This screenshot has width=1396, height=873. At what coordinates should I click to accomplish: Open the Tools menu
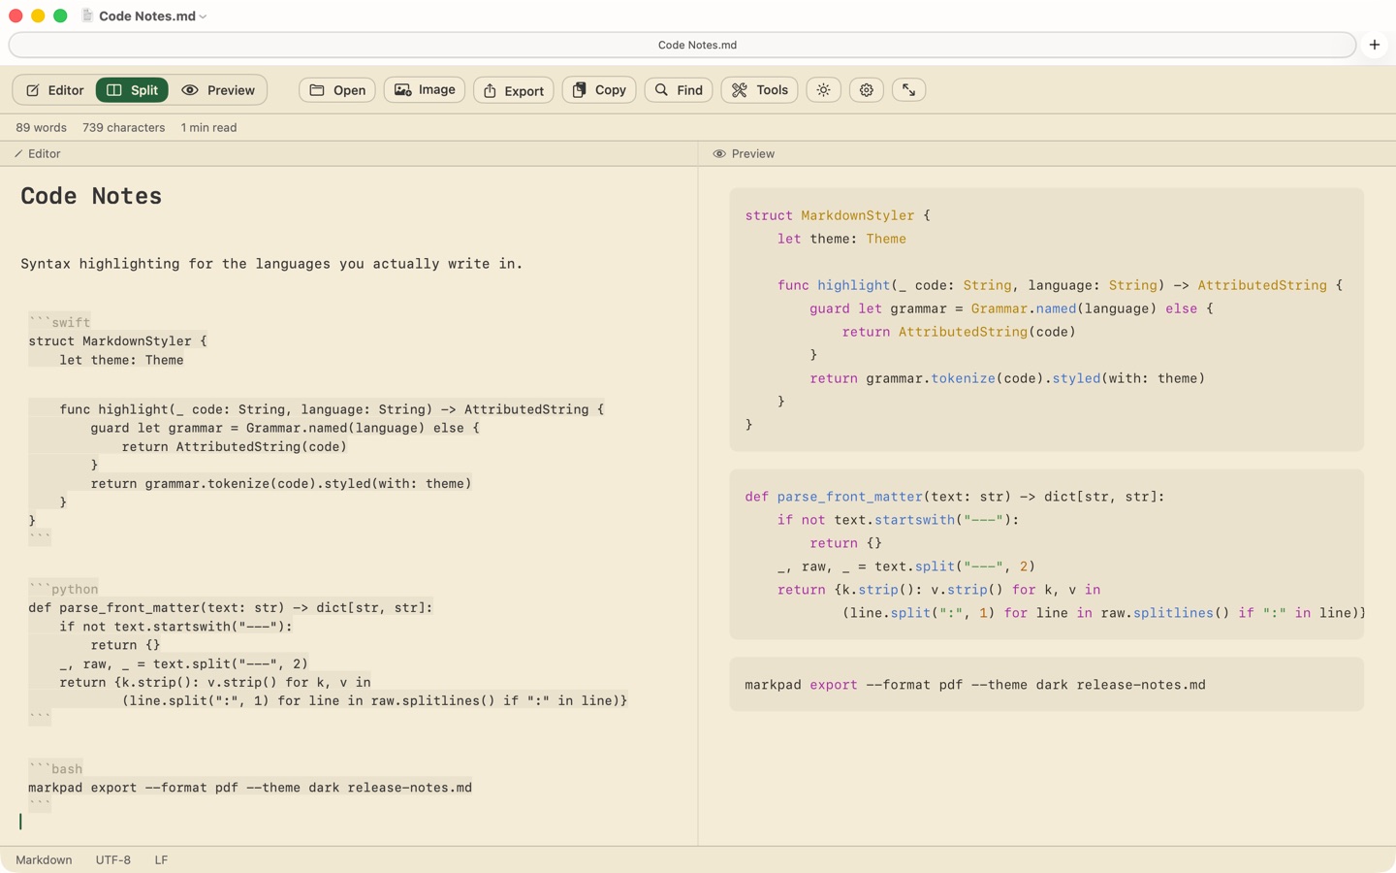(x=759, y=90)
